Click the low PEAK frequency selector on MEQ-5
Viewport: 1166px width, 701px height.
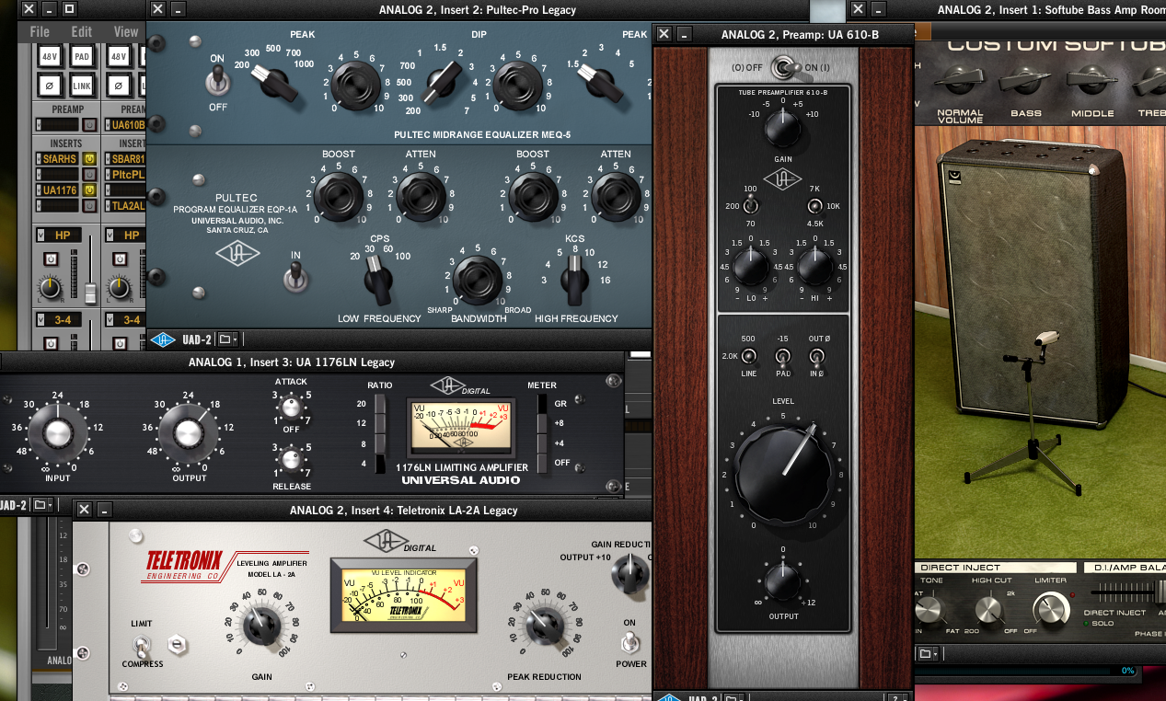(276, 83)
